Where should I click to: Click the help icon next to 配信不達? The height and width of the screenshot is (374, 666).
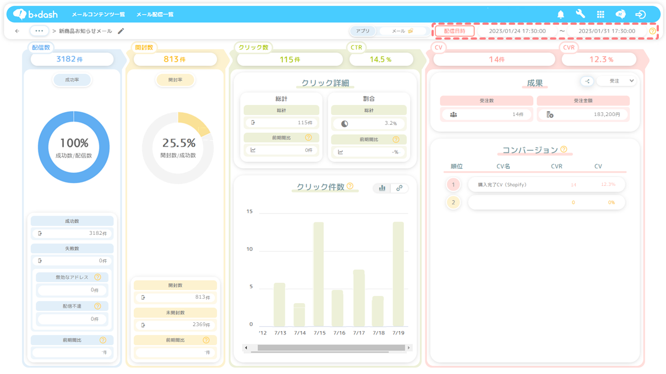[x=97, y=306]
